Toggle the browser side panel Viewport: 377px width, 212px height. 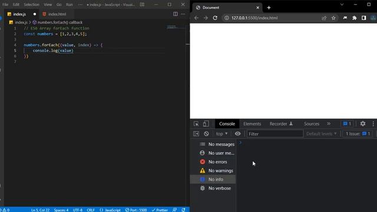(364, 18)
